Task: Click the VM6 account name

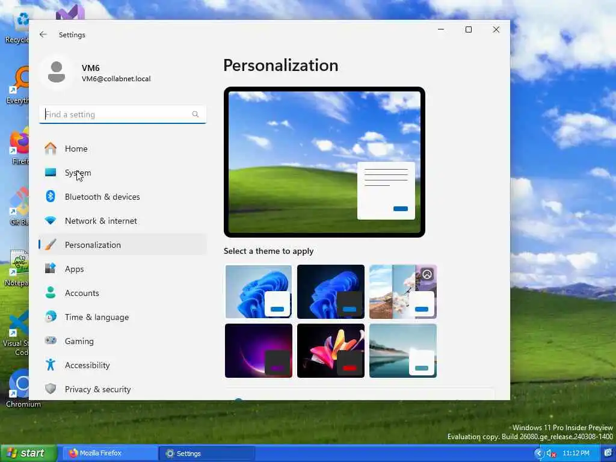Action: point(90,68)
